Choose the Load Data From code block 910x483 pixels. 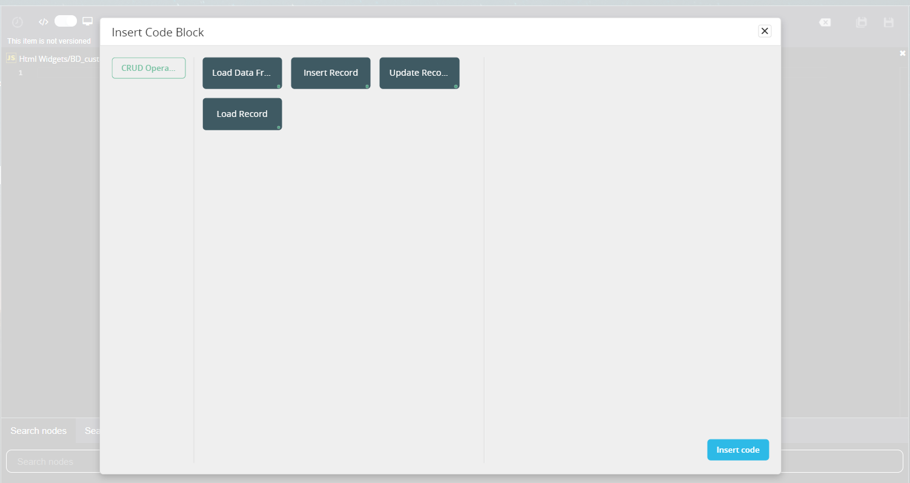click(x=242, y=73)
